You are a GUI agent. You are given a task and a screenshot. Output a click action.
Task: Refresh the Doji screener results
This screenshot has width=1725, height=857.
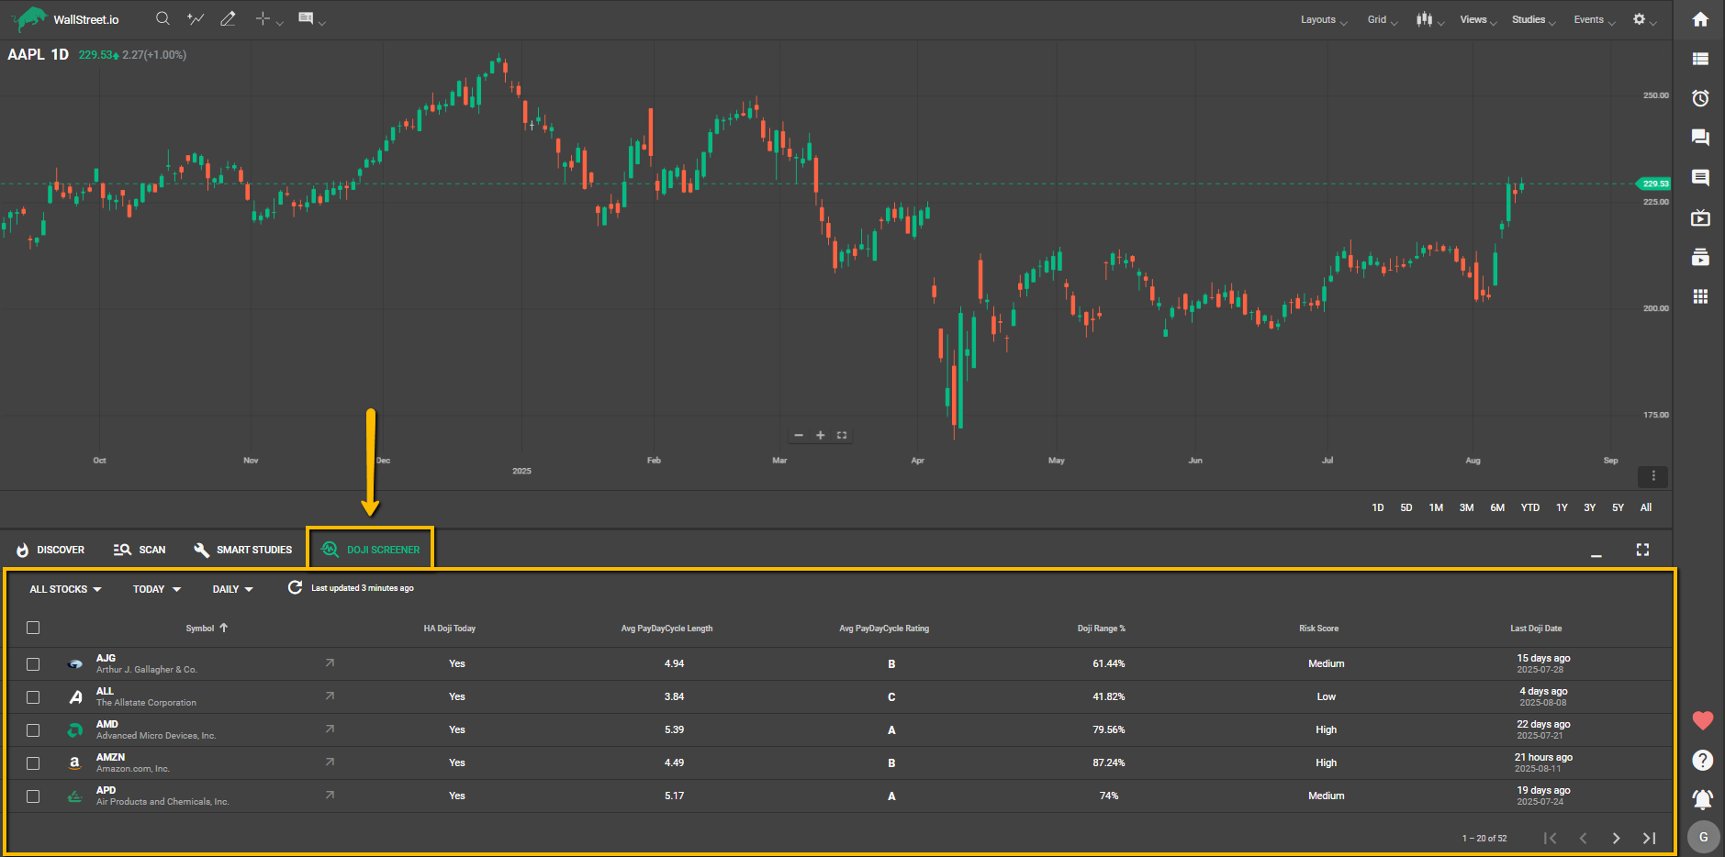click(295, 587)
